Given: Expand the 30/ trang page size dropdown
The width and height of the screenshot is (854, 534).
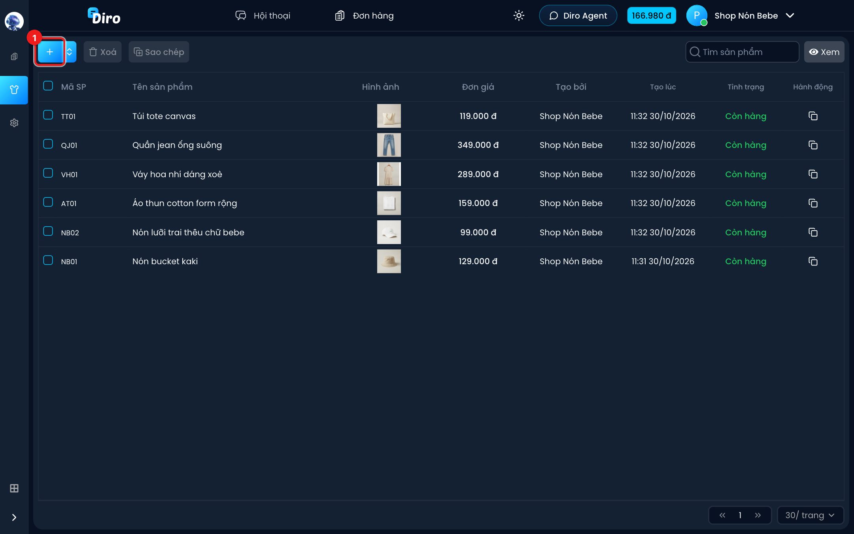Looking at the screenshot, I should (x=811, y=515).
